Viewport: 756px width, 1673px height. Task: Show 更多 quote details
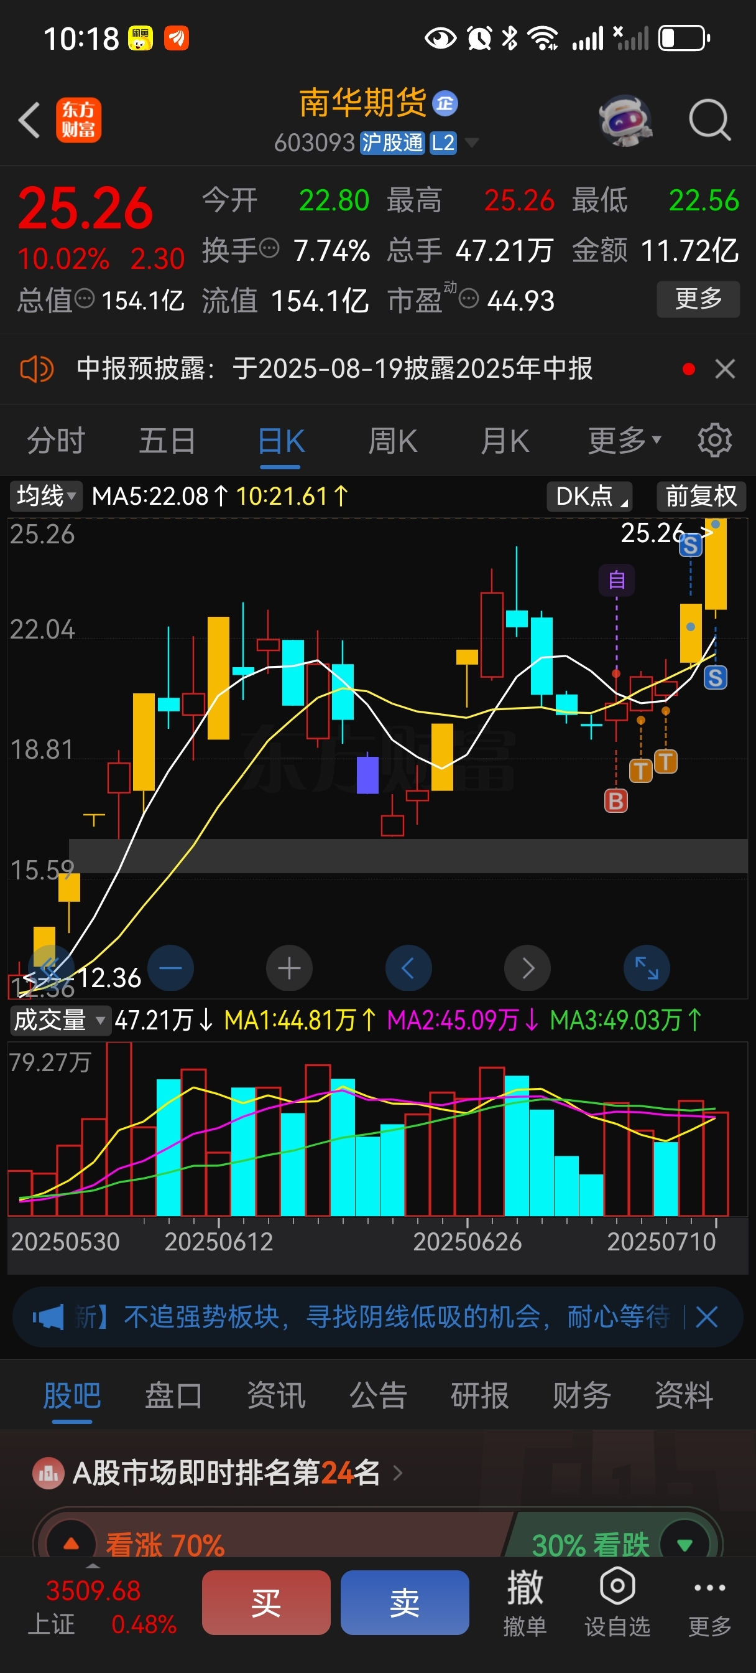(x=698, y=299)
